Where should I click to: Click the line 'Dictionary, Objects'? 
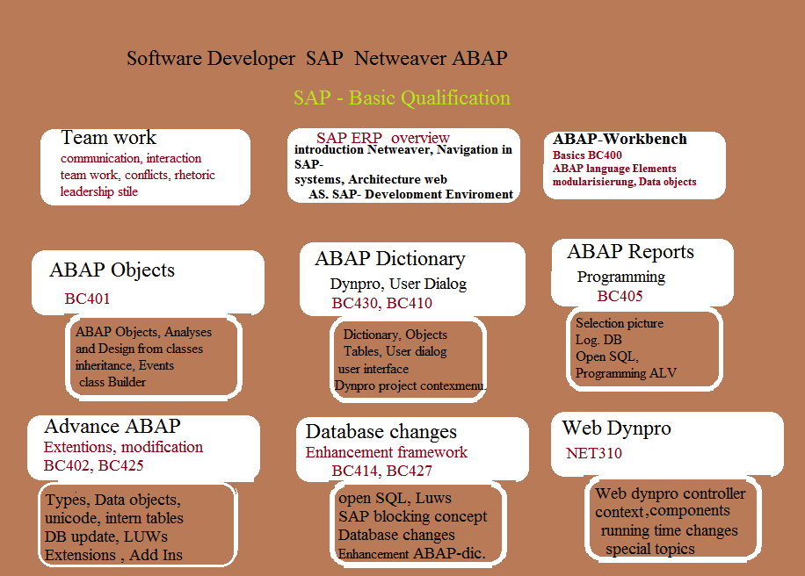pyautogui.click(x=395, y=335)
